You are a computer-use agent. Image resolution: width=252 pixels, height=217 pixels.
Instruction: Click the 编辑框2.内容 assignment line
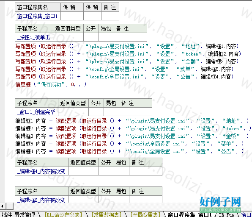(133, 128)
